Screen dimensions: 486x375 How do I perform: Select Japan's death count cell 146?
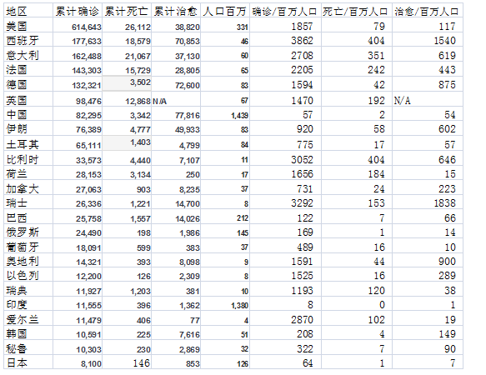click(x=127, y=362)
